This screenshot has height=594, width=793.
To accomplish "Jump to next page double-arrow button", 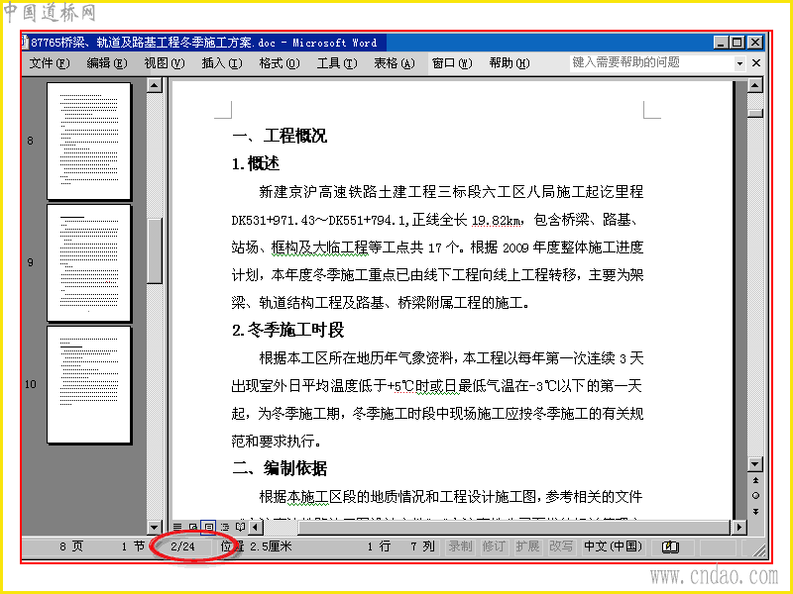I will tap(755, 512).
